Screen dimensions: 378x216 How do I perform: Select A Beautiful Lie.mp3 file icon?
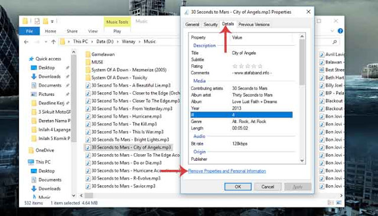88,85
